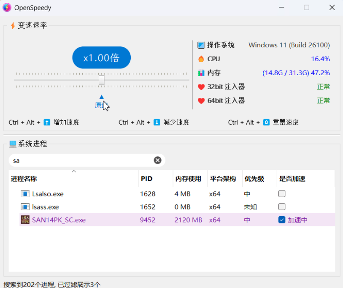Viewport: 343px width, 288px height.
Task: Clear the search box with X icon
Action: [x=157, y=160]
